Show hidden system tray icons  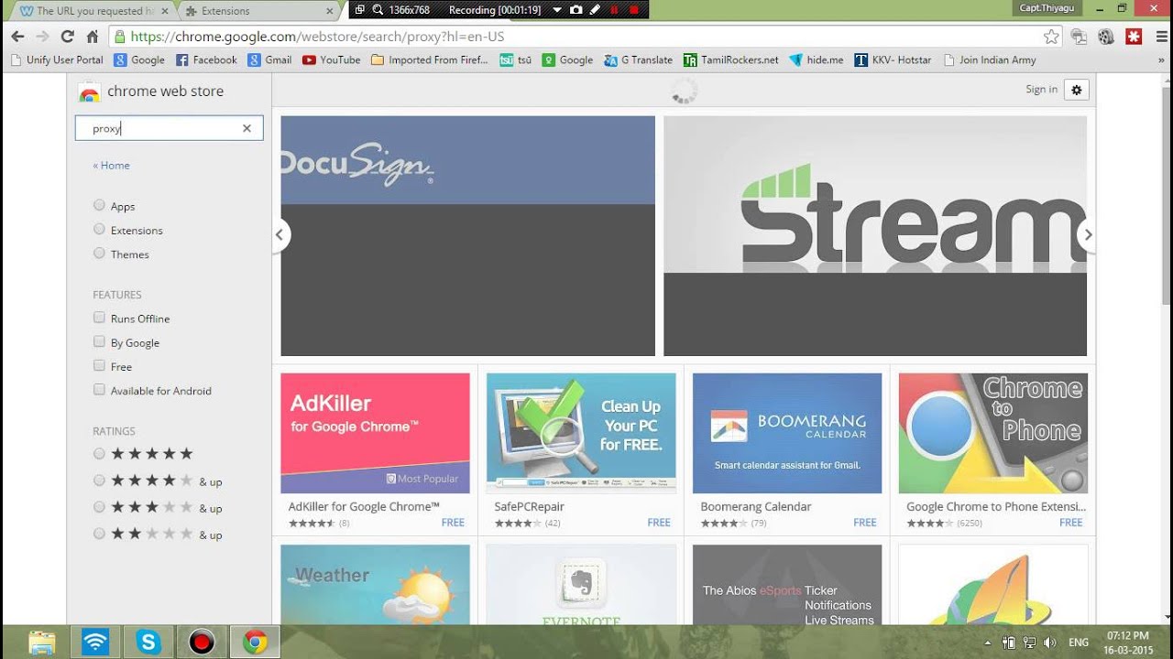pyautogui.click(x=987, y=643)
